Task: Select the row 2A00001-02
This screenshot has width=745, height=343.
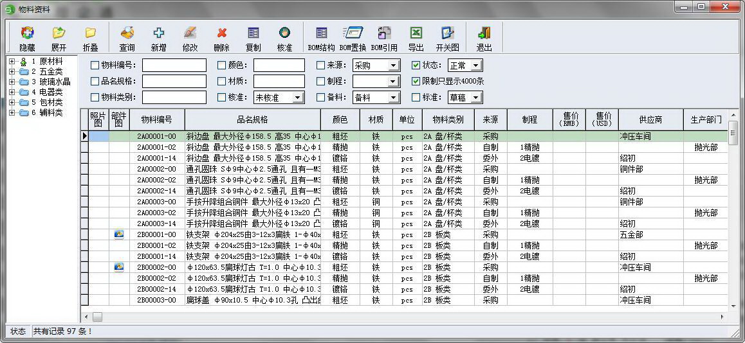Action: 405,147
